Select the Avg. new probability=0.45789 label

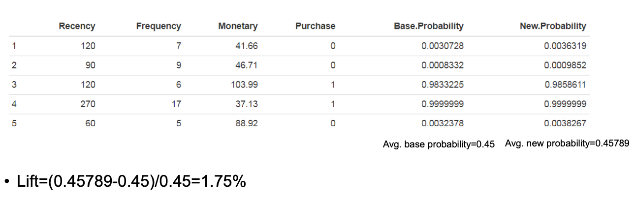click(x=567, y=144)
